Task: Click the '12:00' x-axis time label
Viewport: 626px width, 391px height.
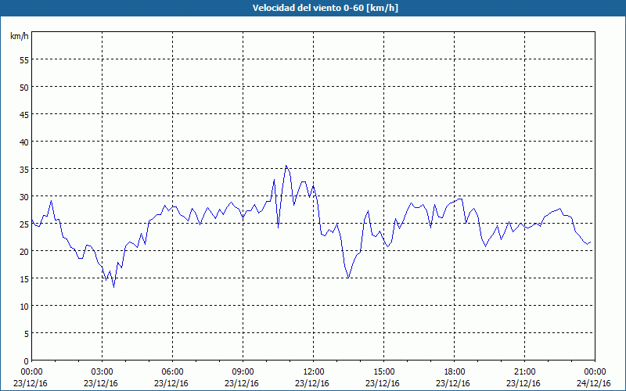Action: [x=314, y=372]
